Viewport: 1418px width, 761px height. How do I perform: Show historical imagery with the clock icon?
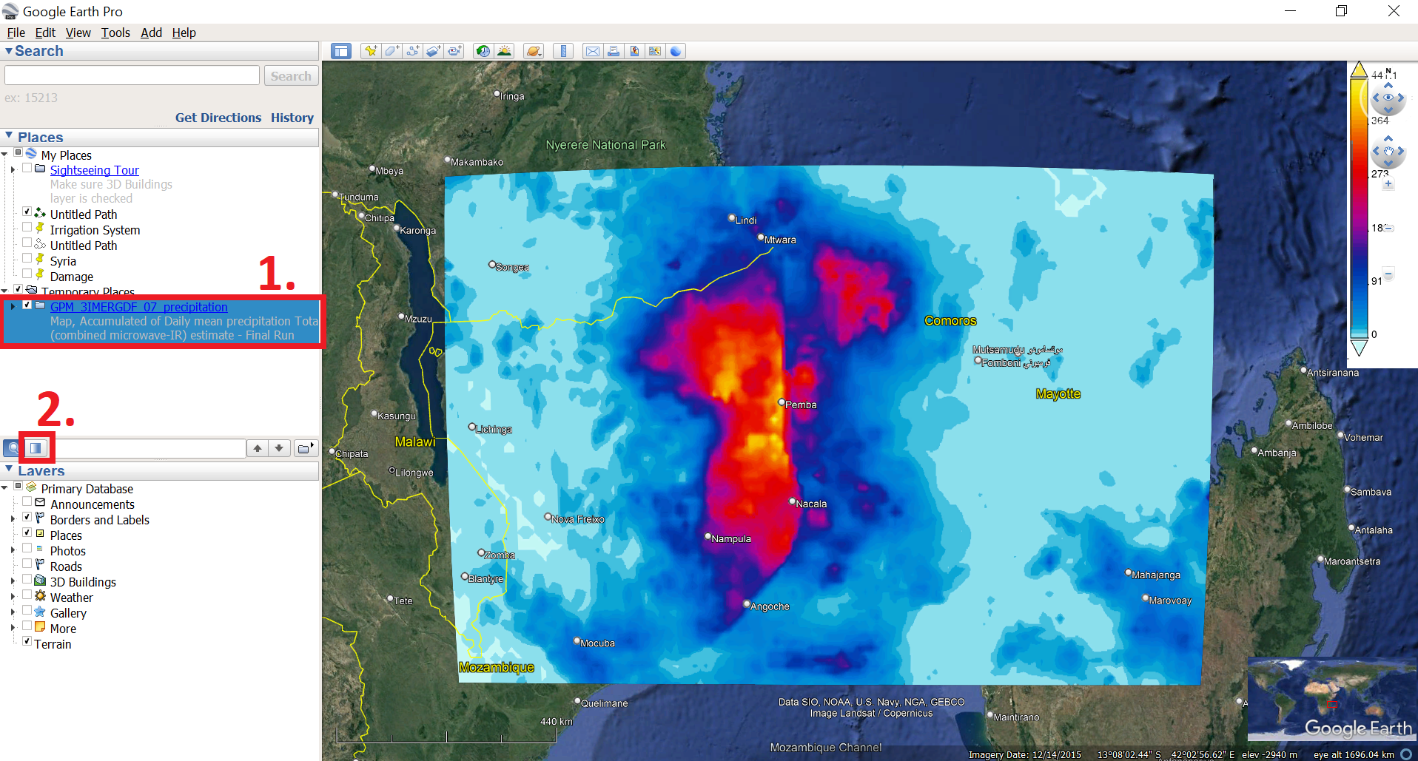[x=483, y=51]
